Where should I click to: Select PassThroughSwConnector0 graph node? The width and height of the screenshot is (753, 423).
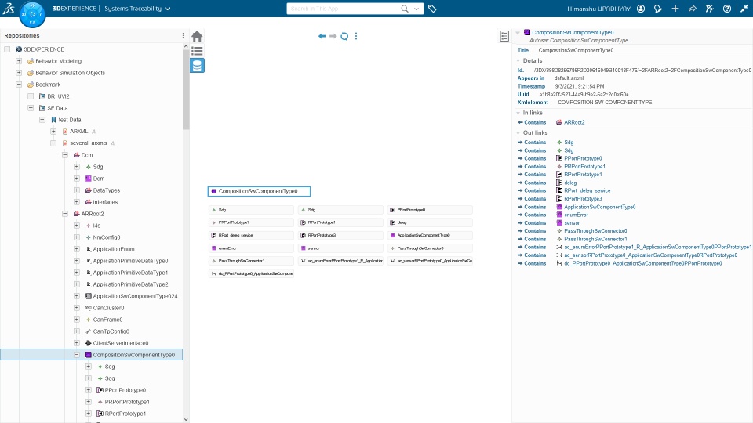(430, 248)
